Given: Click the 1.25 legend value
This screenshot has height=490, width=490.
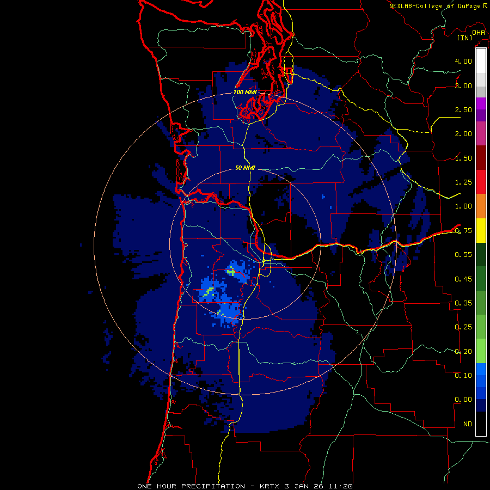Looking at the screenshot, I should [463, 182].
